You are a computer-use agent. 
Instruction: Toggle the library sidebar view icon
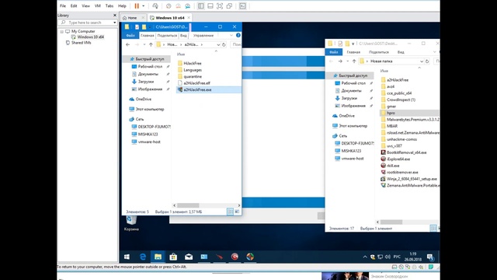(200, 5)
